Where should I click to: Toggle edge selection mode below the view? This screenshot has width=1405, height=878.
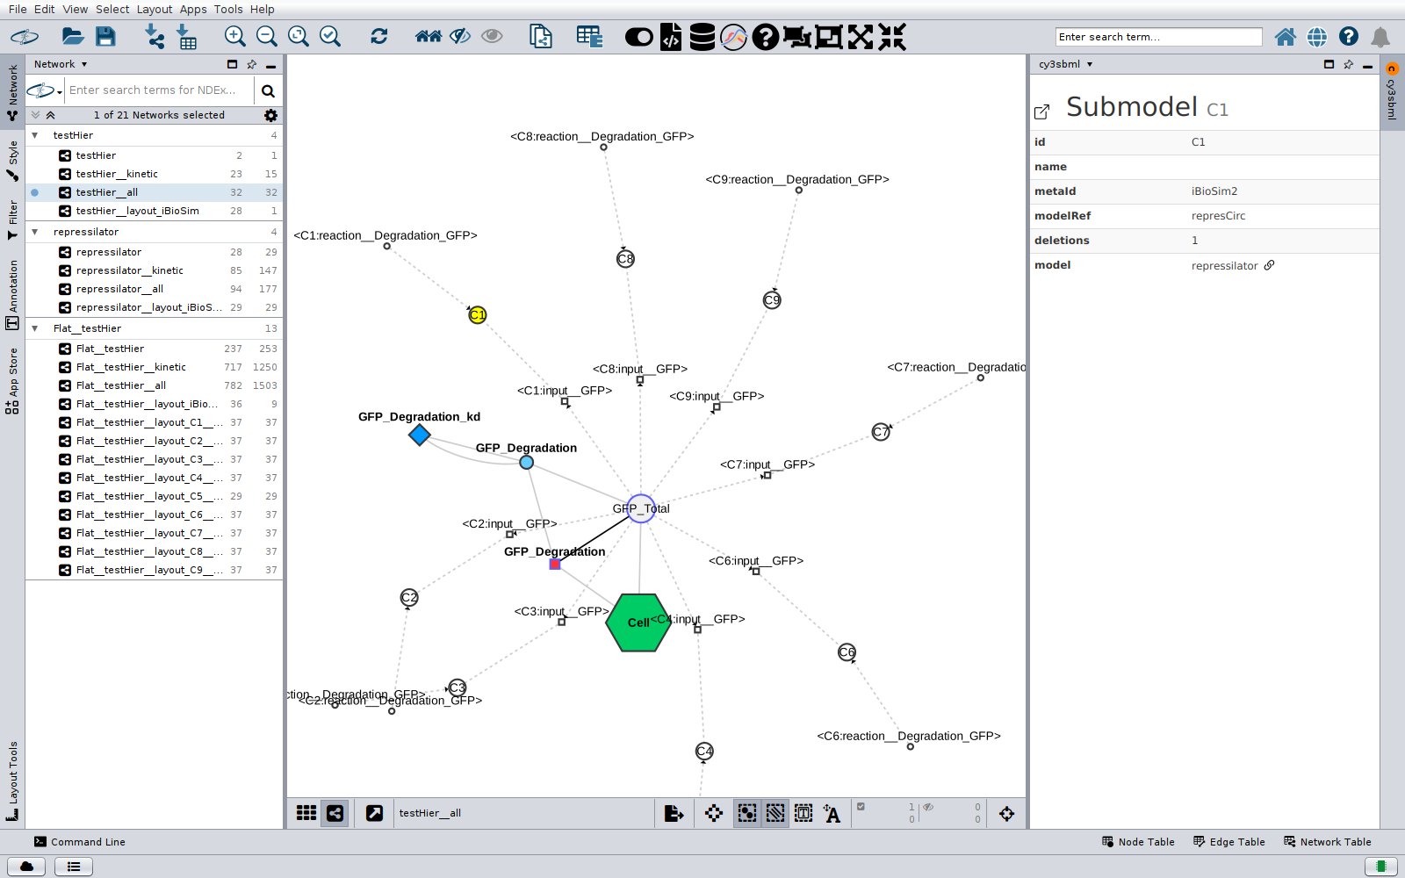pyautogui.click(x=775, y=813)
